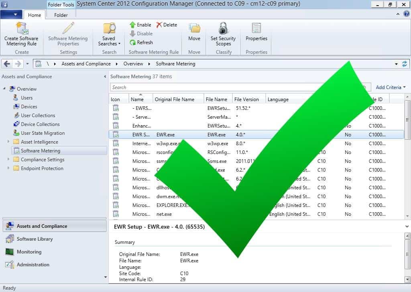Sort by the Language column header
Image resolution: width=411 pixels, height=292 pixels.
(290, 99)
